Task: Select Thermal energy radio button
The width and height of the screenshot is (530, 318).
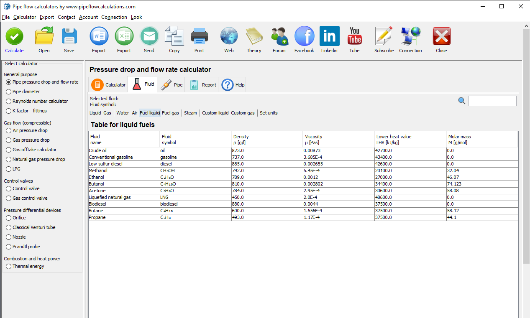Action: pyautogui.click(x=9, y=266)
